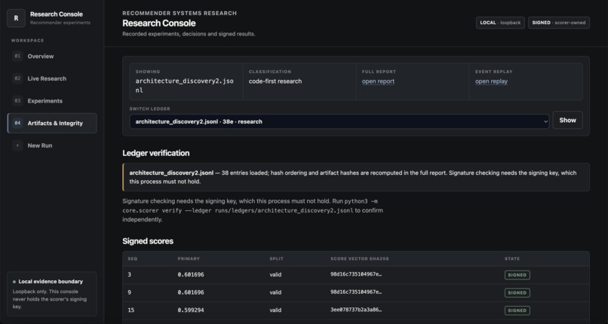Click the LOCAL loopback status badge
Image resolution: width=608 pixels, height=324 pixels.
(500, 23)
